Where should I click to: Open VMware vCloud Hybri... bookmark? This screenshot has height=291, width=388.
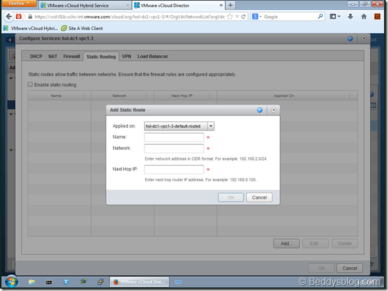pyautogui.click(x=31, y=28)
